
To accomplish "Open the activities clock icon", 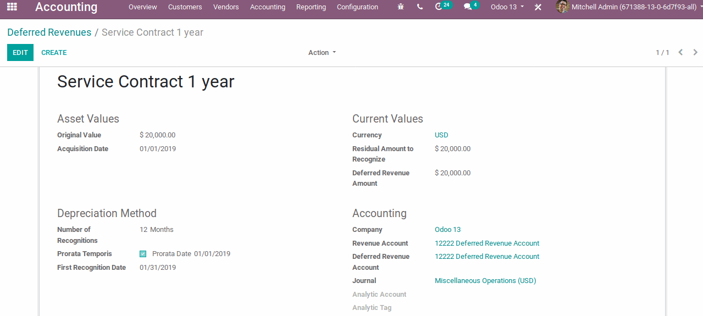I will [439, 7].
